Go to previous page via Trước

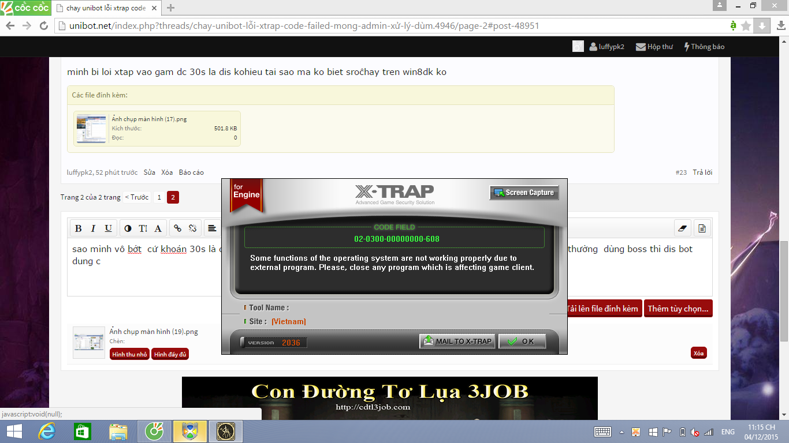tap(137, 197)
